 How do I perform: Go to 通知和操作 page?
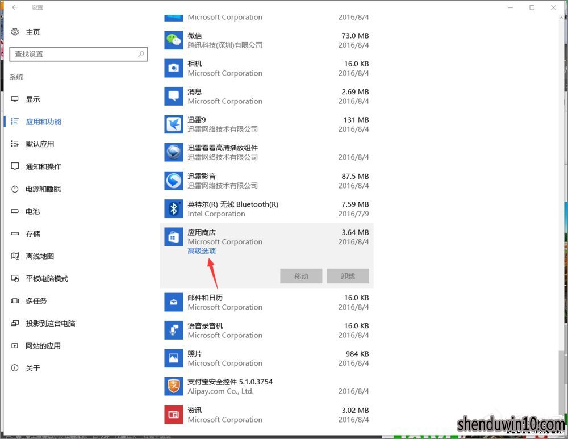44,166
